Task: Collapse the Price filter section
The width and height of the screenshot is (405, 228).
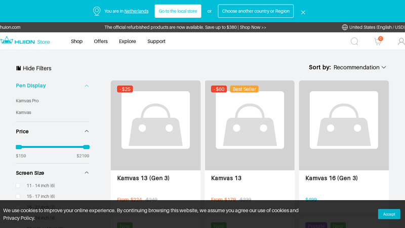Action: [x=87, y=132]
